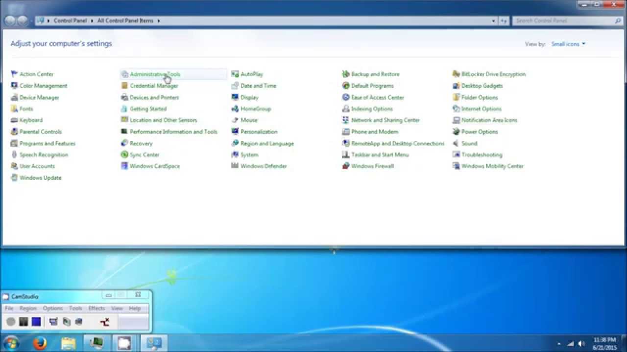Open Troubleshooting
Screen dimensions: 627x352
point(482,154)
